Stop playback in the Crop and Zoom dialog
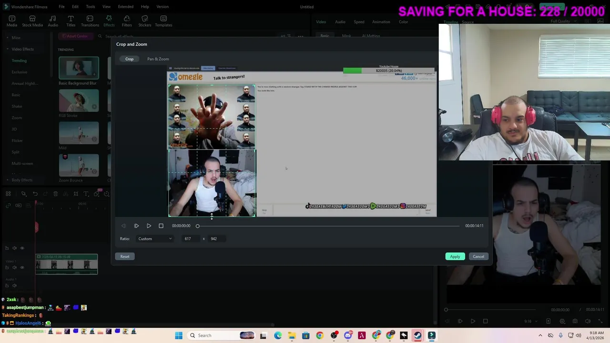The image size is (610, 343). point(161,226)
